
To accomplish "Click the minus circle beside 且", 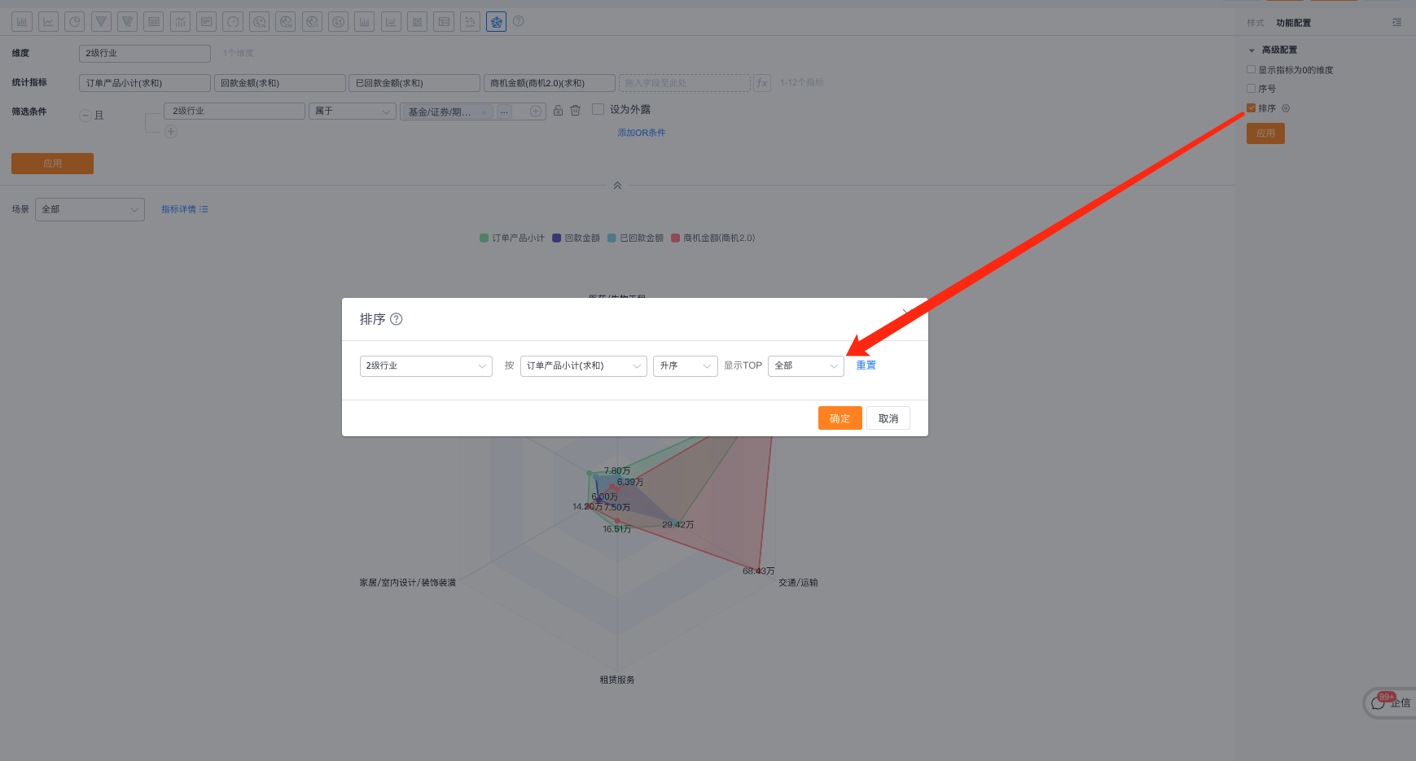I will click(85, 116).
